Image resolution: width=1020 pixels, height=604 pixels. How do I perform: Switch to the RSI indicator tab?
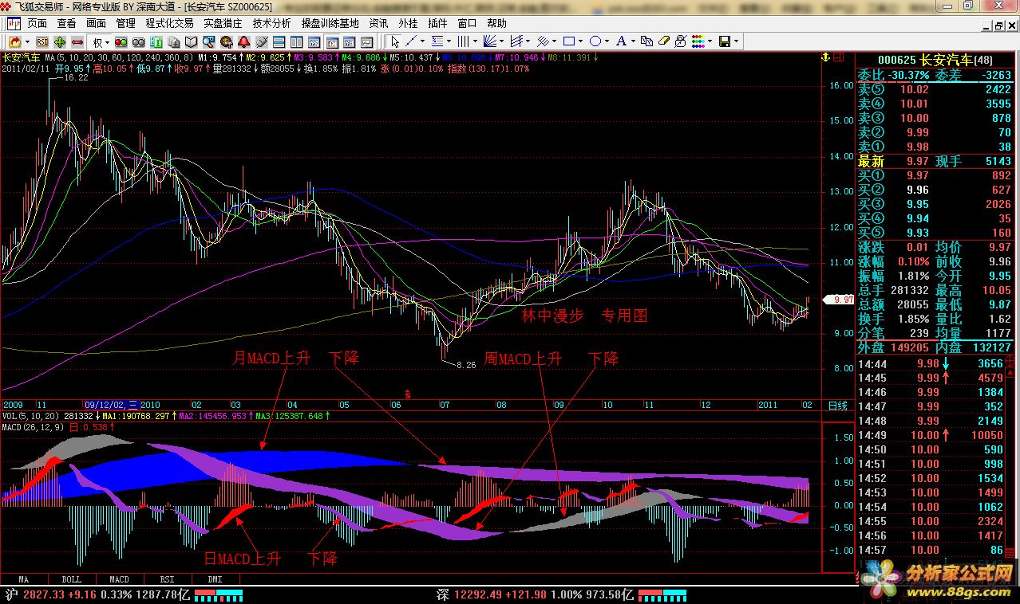[167, 579]
